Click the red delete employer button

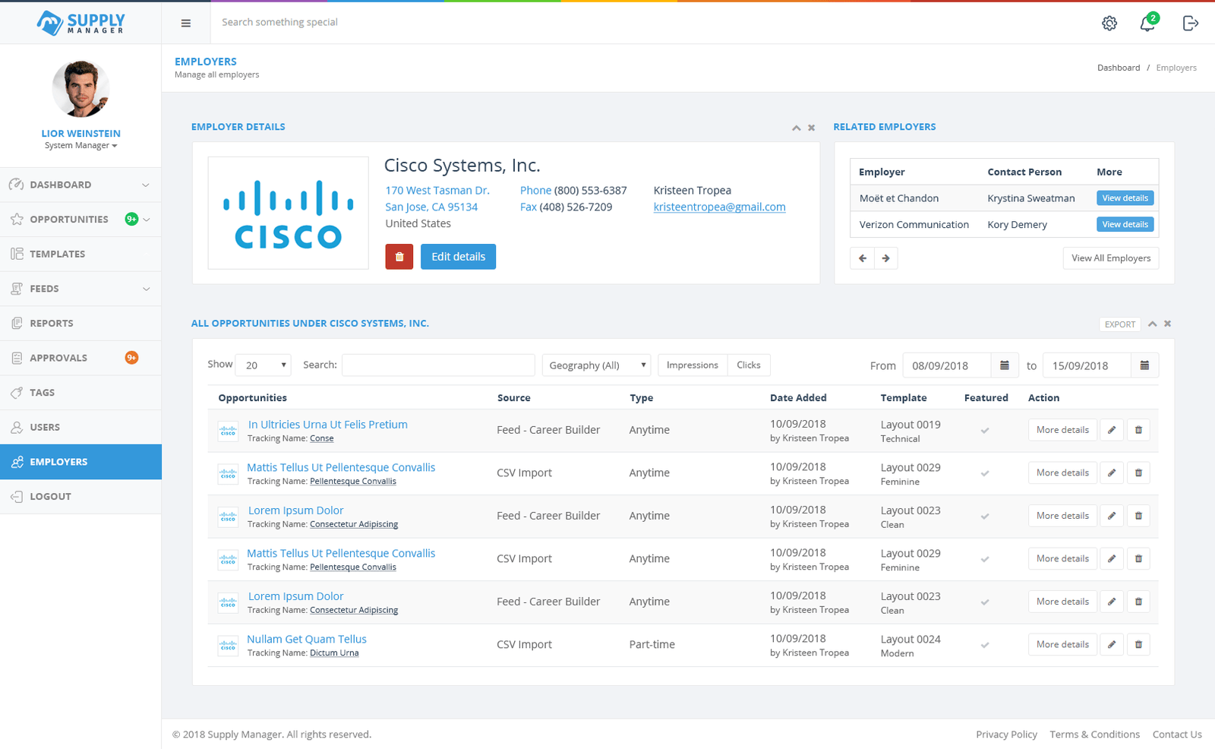coord(399,257)
